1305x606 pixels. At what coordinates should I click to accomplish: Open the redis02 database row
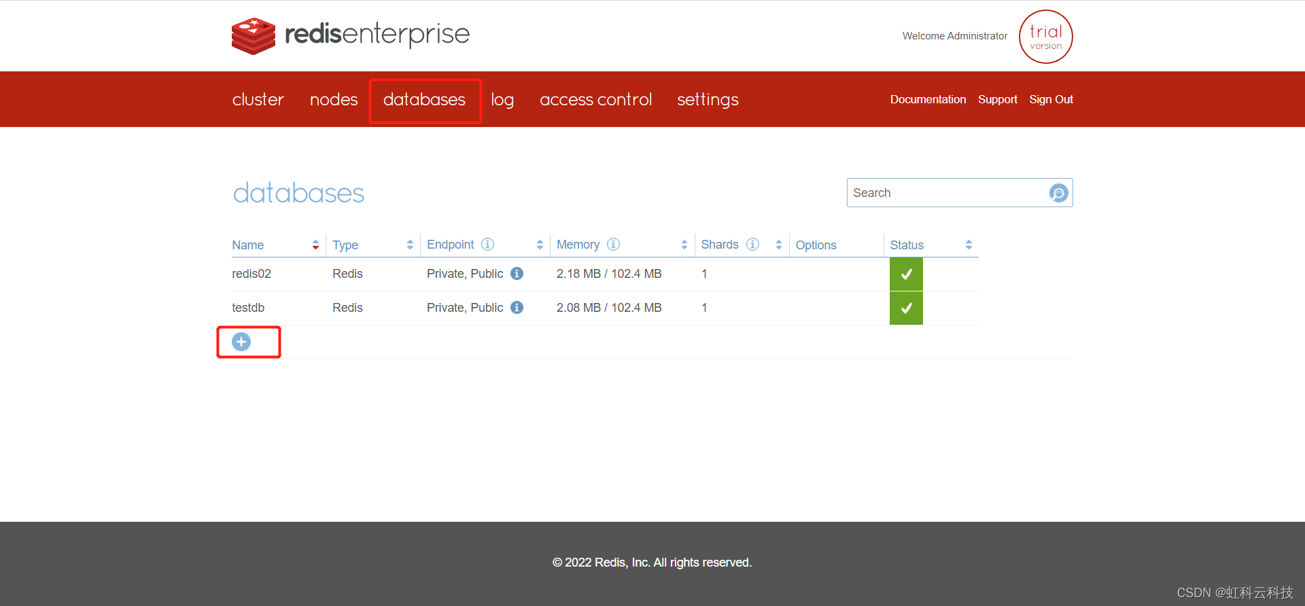pos(605,274)
